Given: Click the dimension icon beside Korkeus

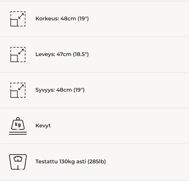Looking at the screenshot, I should click(x=18, y=19).
